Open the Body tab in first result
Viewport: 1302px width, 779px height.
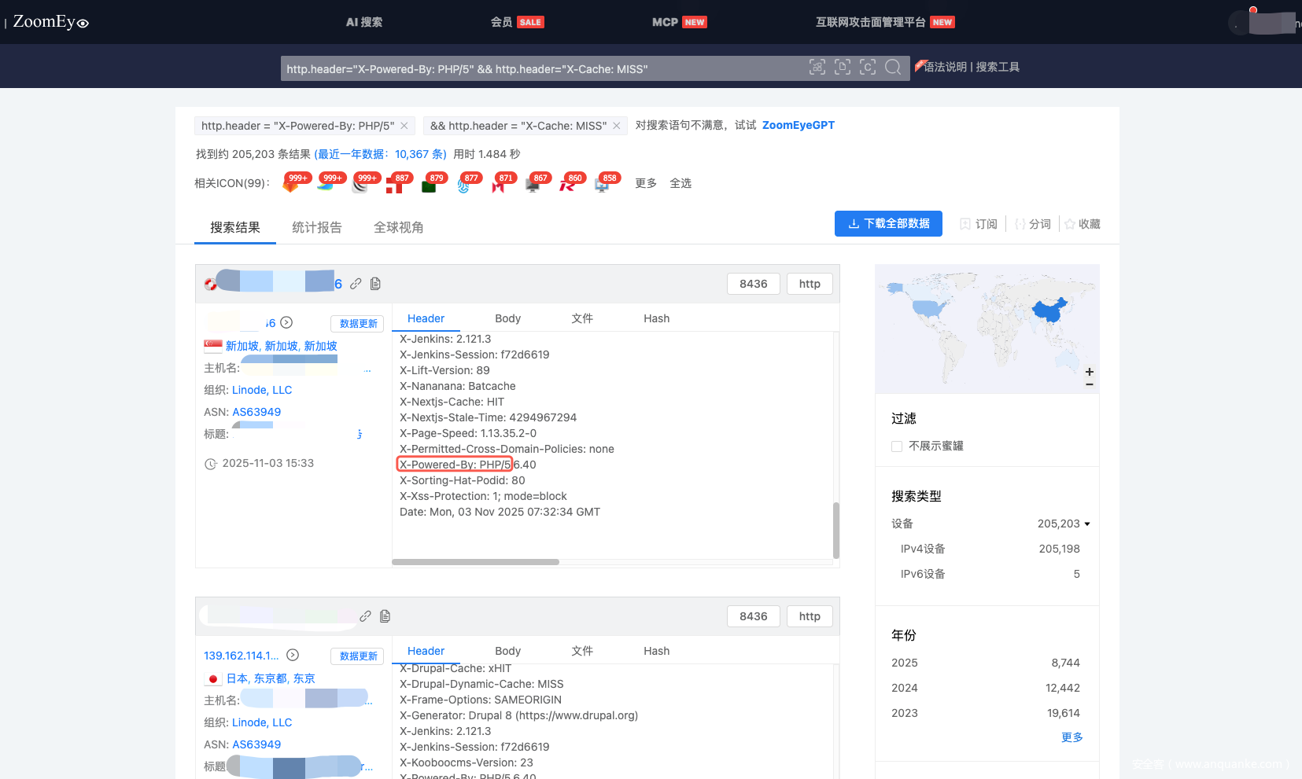[507, 318]
